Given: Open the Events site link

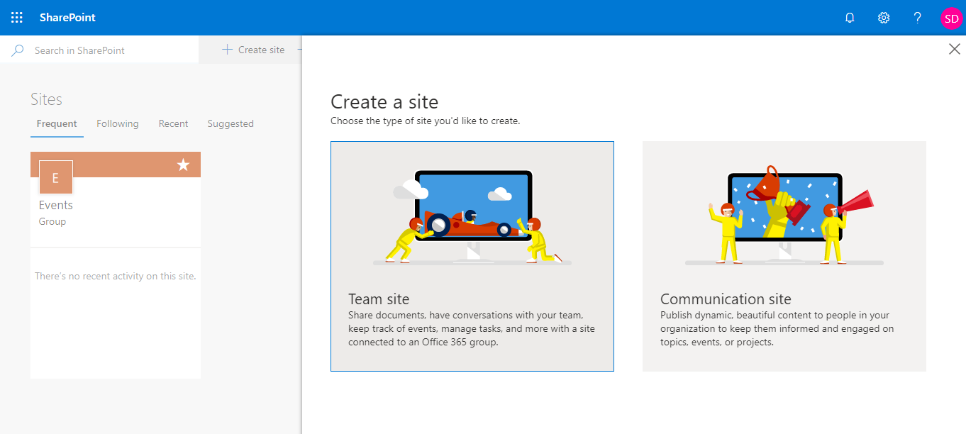Looking at the screenshot, I should point(55,205).
